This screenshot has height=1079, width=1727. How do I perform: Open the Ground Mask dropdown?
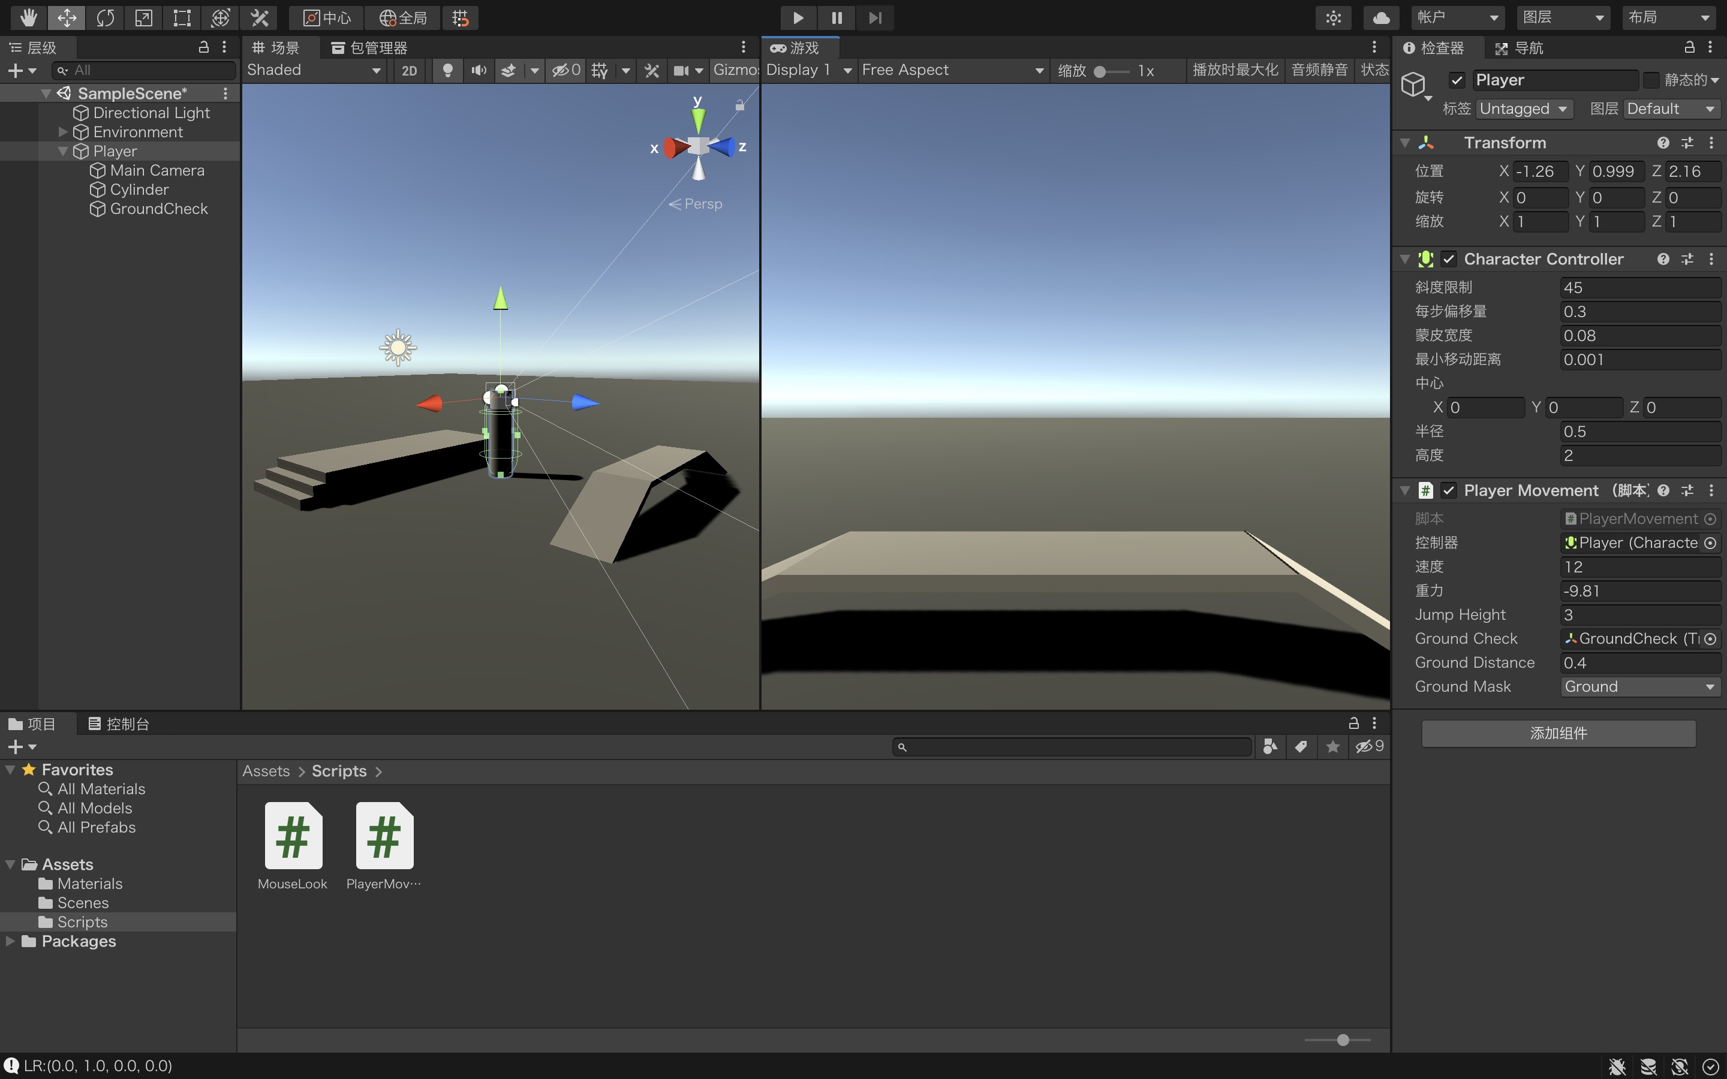coord(1640,686)
